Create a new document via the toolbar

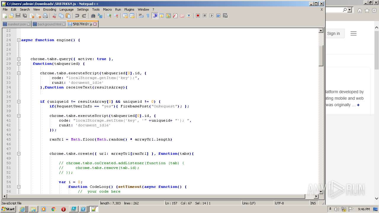click(x=4, y=16)
